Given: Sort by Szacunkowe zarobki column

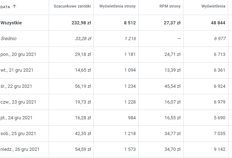Looking at the screenshot, I should point(72,6).
